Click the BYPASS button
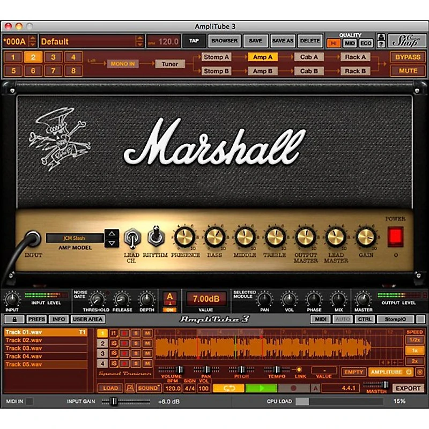Viewport: 429px width, 429px height. point(408,57)
